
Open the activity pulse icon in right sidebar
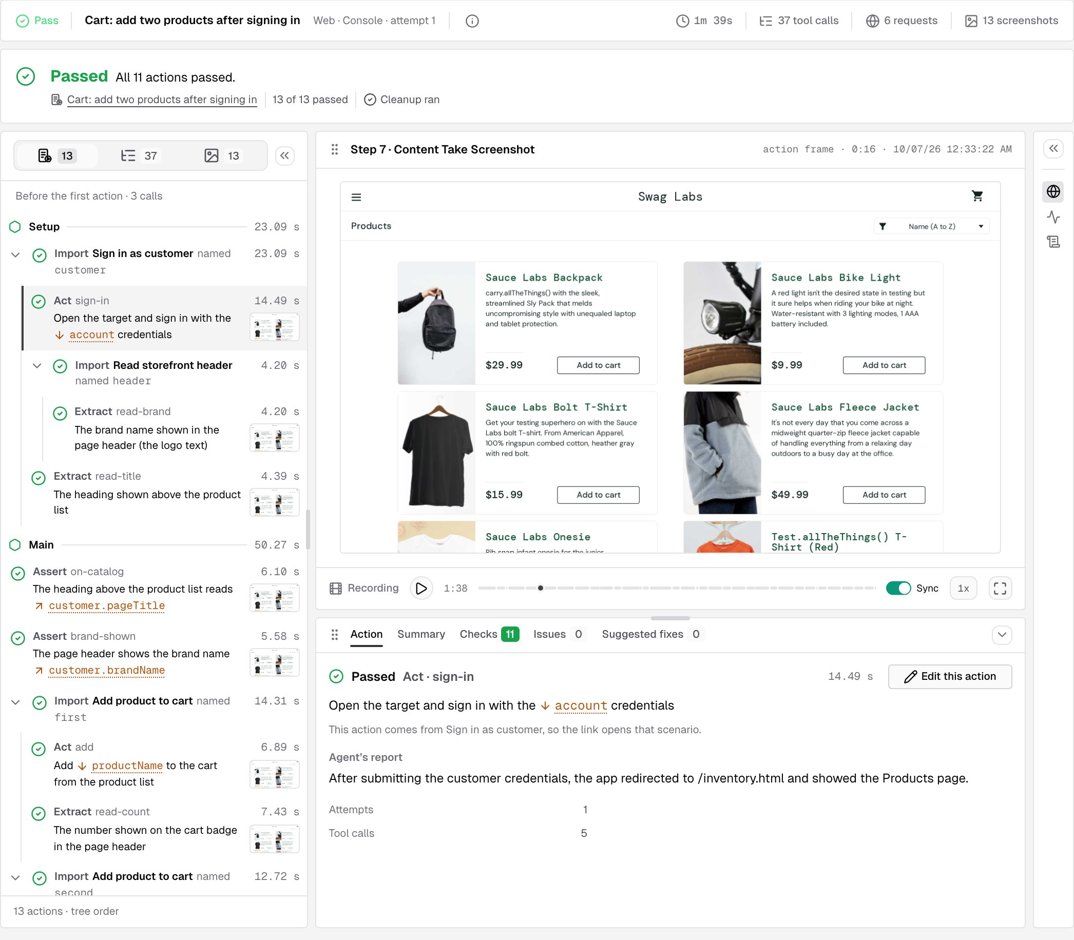pos(1053,217)
